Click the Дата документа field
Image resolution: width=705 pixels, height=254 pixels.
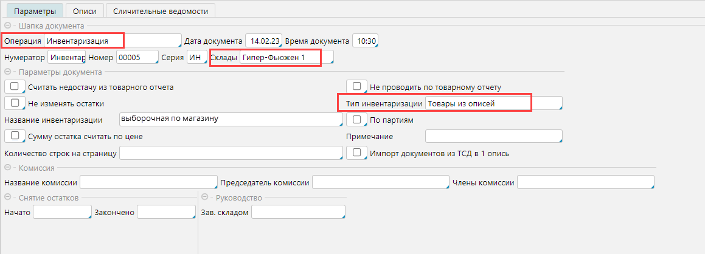tap(263, 41)
